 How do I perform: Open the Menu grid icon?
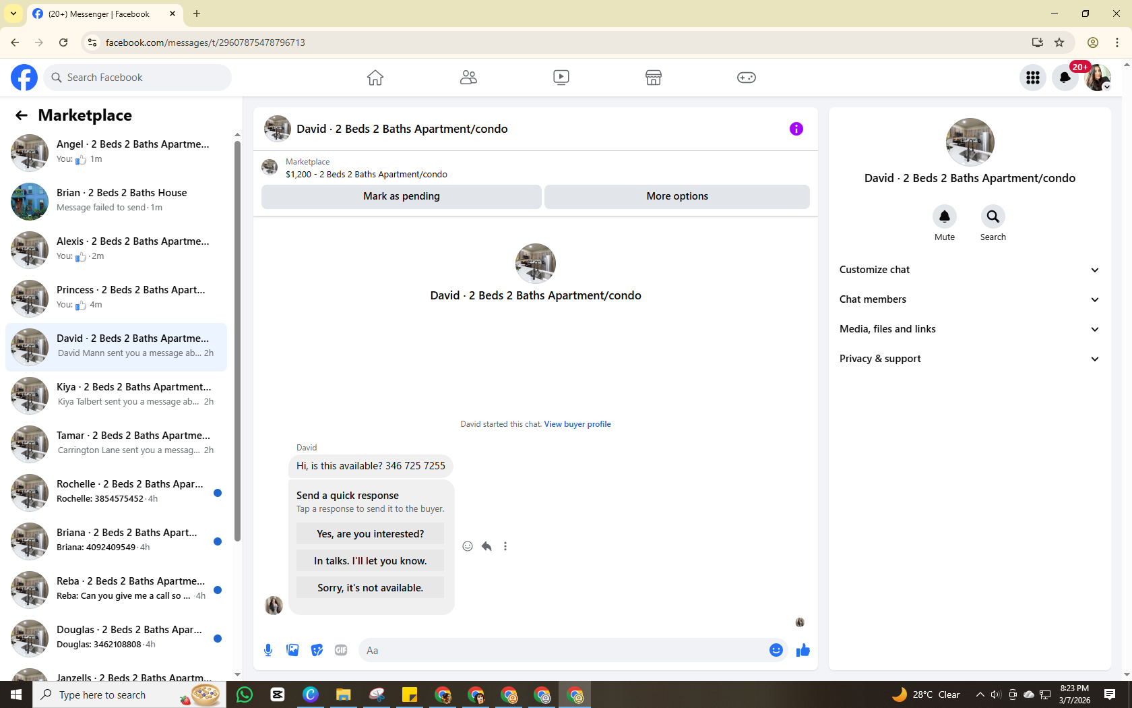tap(1033, 78)
